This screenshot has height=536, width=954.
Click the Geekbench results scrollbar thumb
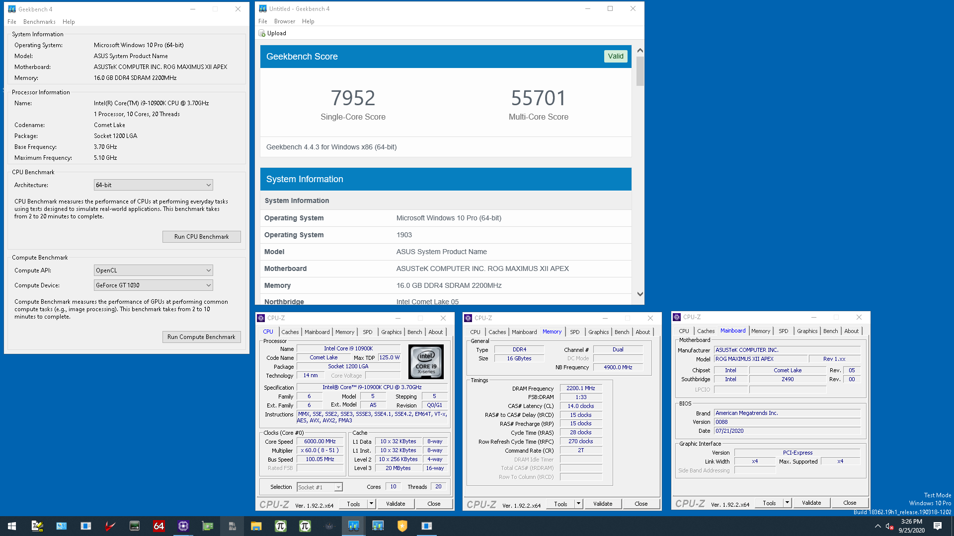tap(640, 71)
